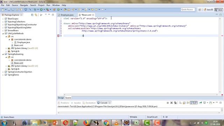Open the Project menu

click(x=41, y=5)
